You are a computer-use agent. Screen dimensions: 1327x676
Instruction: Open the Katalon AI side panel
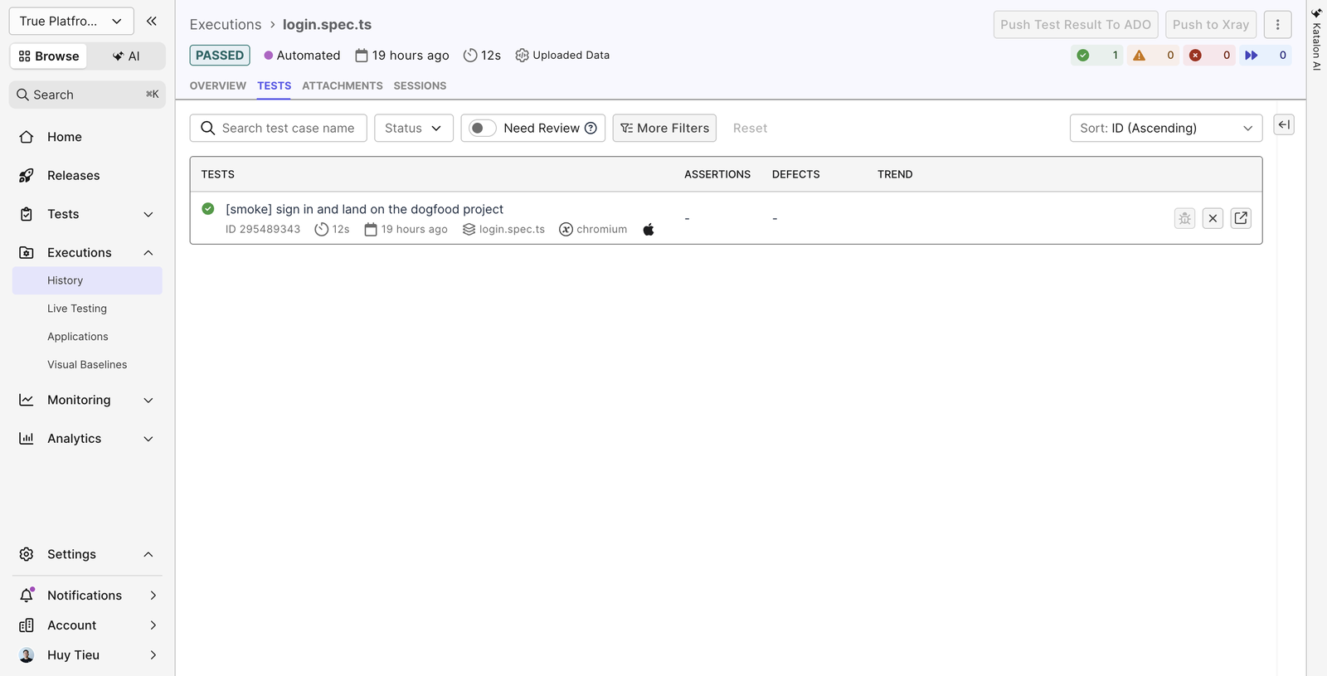[1316, 40]
